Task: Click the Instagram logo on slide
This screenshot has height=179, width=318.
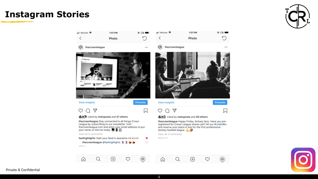Action: point(303,160)
